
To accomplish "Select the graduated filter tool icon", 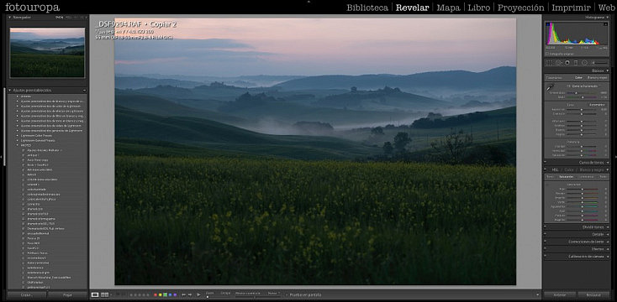I will 576,63.
